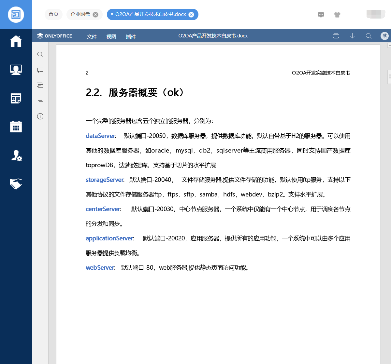
Task: Show the comments panel
Action: (x=40, y=70)
